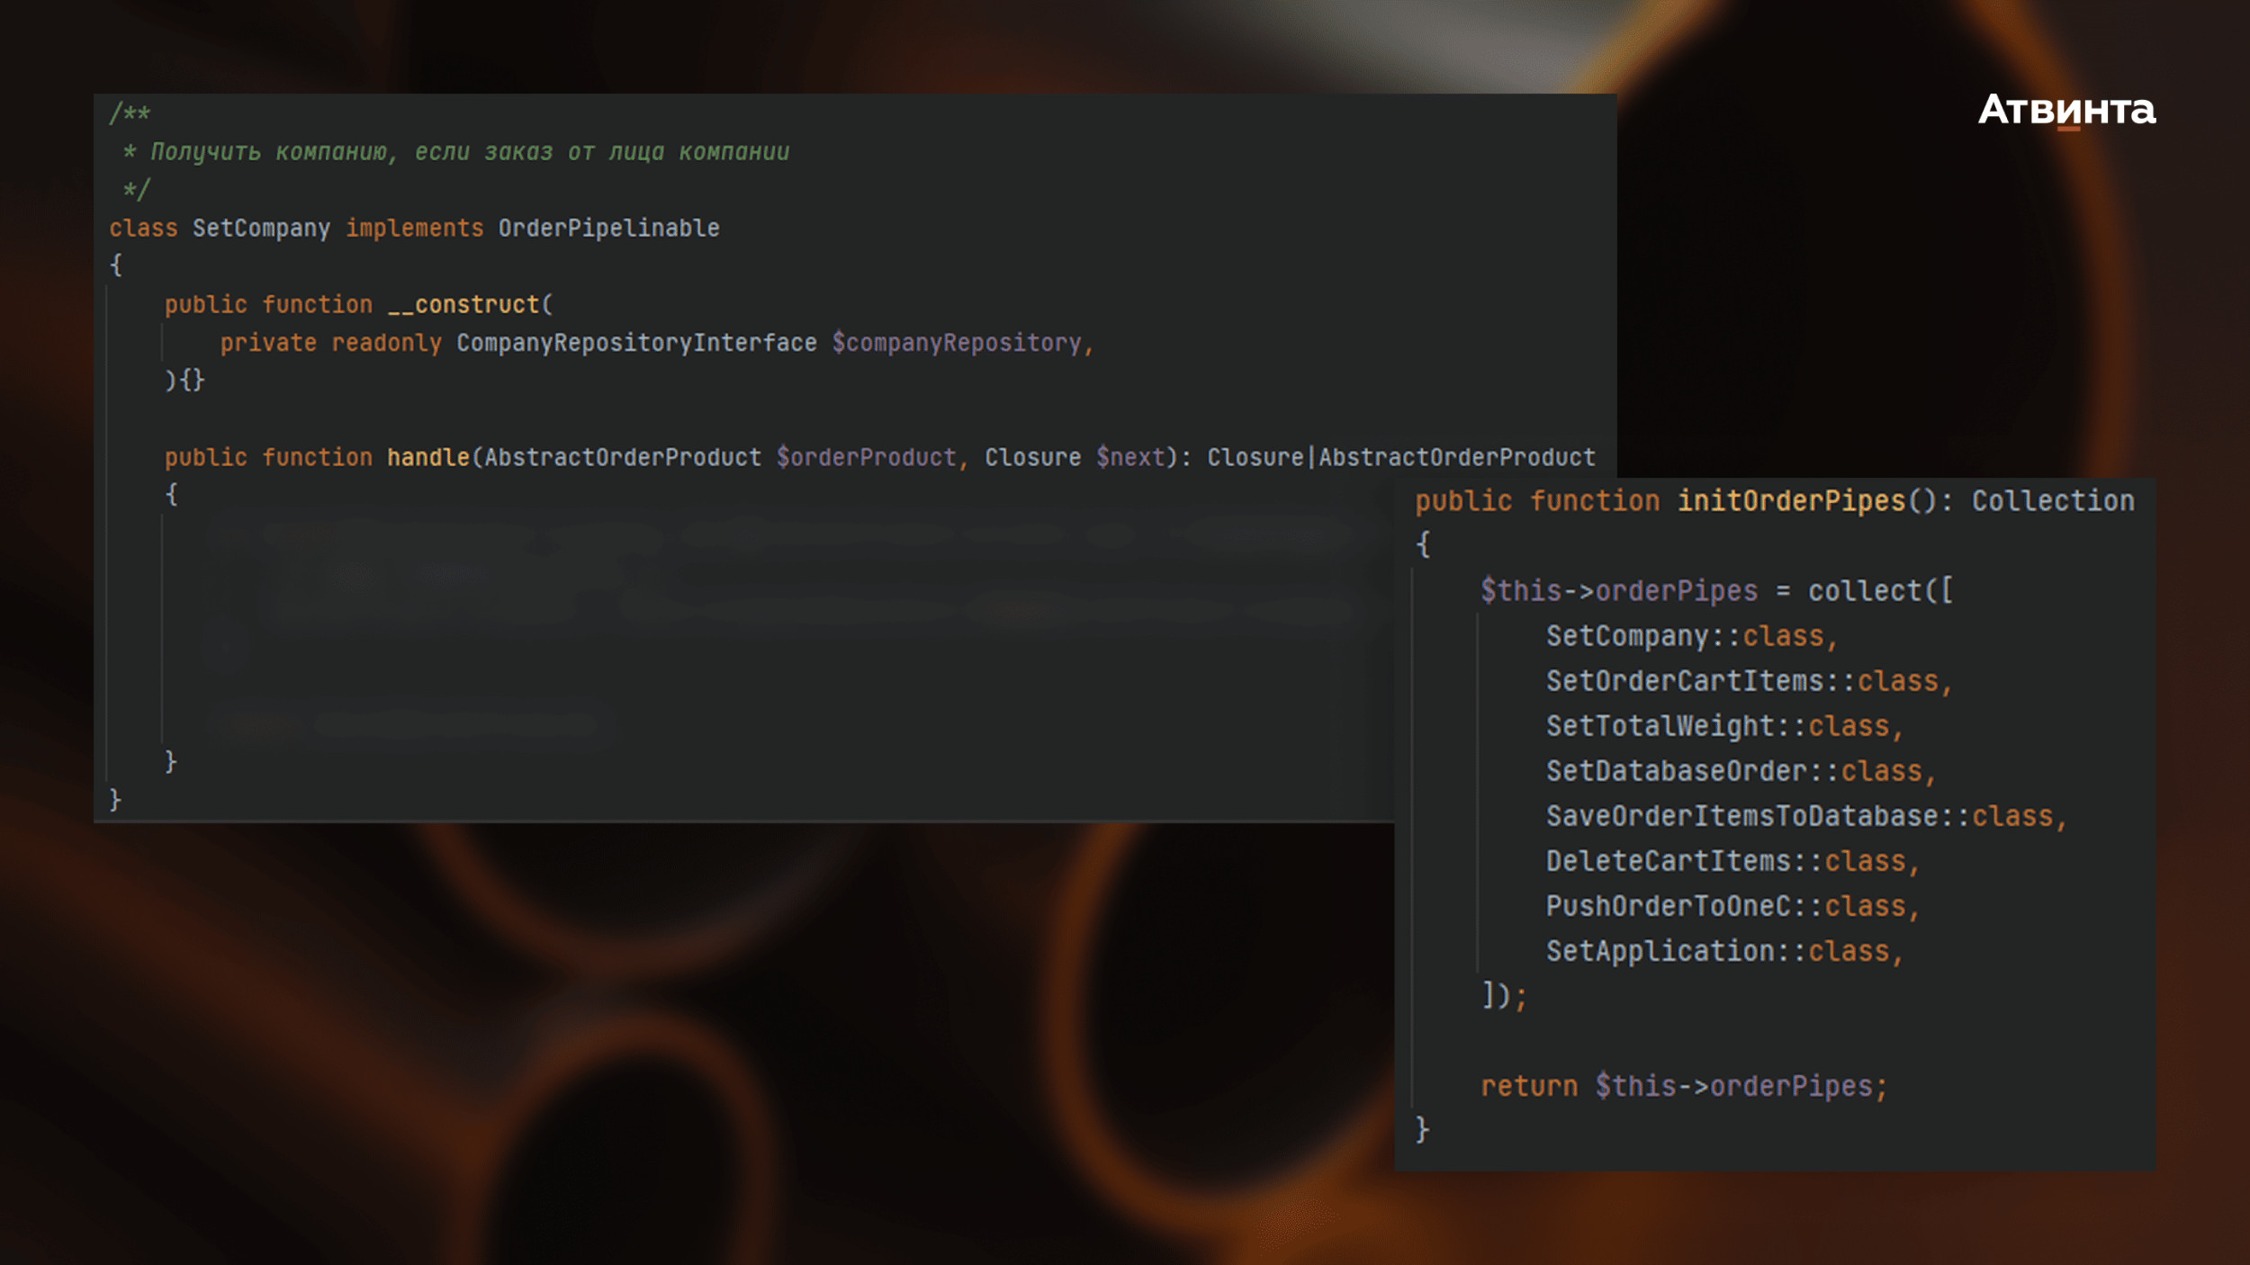Image resolution: width=2250 pixels, height=1265 pixels.
Task: Click SetApplication in the pipes list
Action: click(x=1660, y=951)
